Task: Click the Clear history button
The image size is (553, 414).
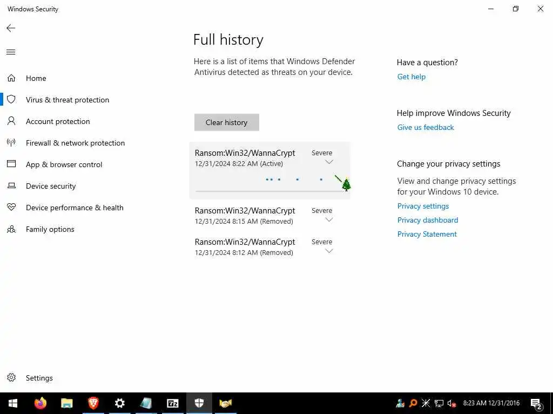Action: point(226,122)
